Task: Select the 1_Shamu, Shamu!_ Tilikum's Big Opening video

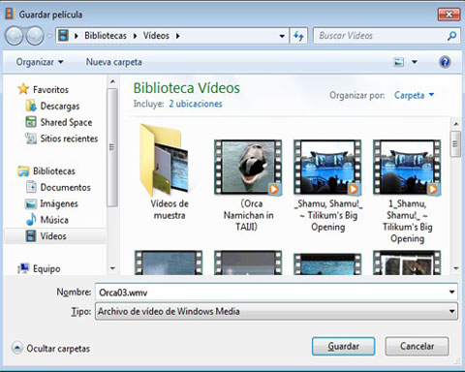Action: [407, 192]
